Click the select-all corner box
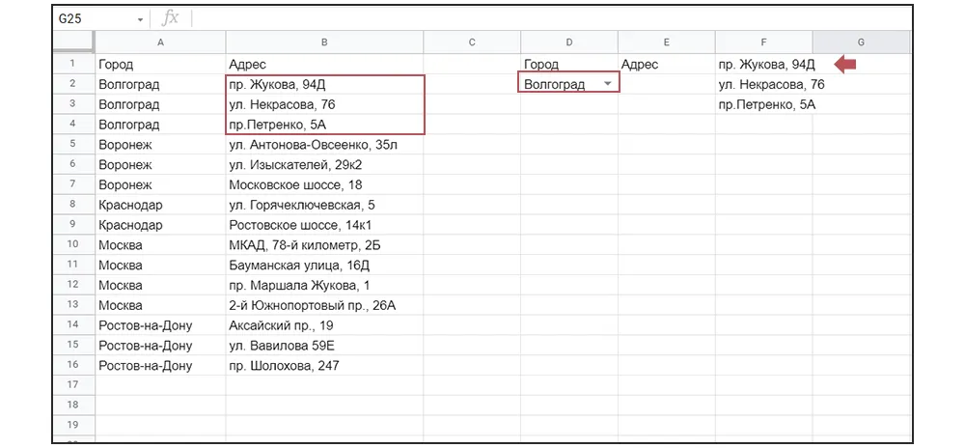 click(73, 42)
